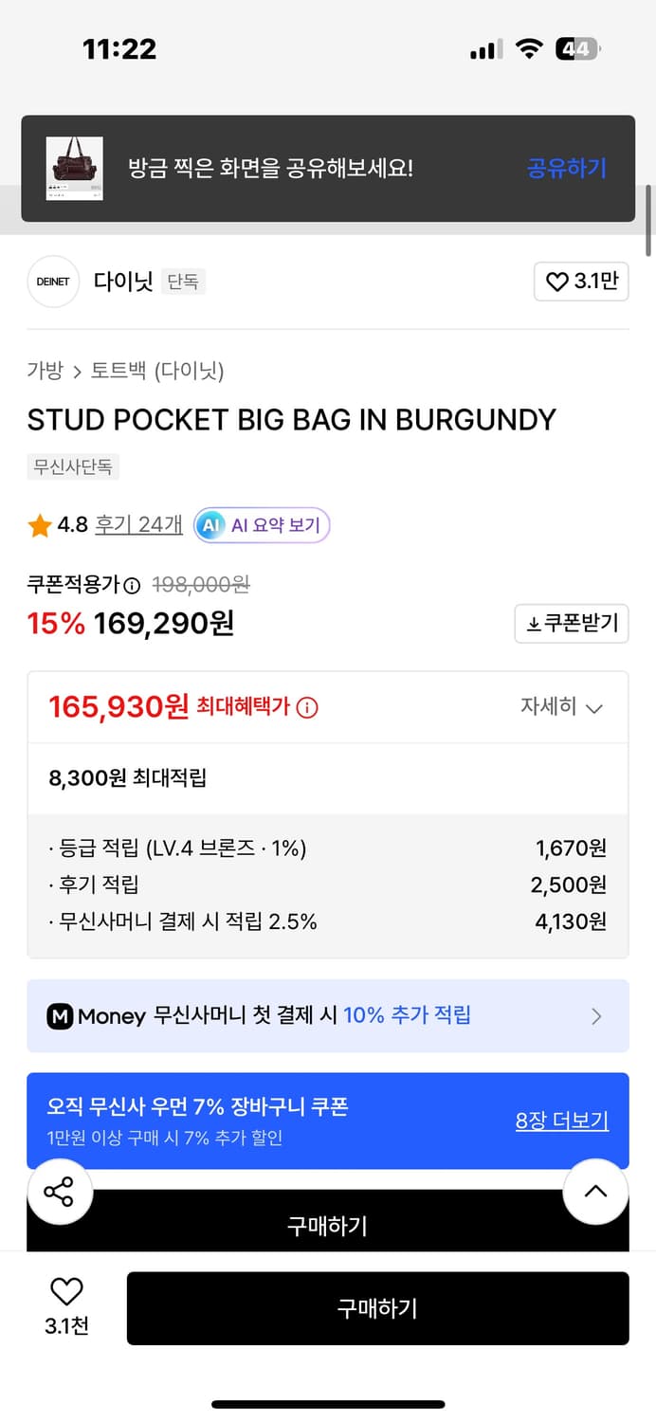Tap the DEINET brand logo circle
Image resolution: width=656 pixels, height=1422 pixels.
tap(53, 282)
